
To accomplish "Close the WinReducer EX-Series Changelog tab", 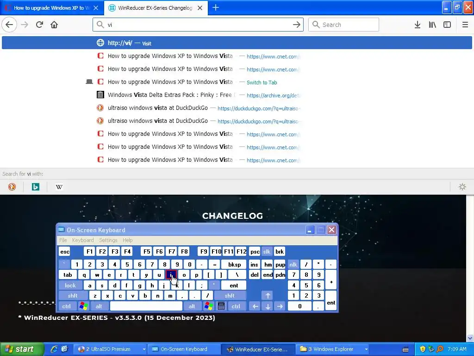I will pyautogui.click(x=200, y=8).
